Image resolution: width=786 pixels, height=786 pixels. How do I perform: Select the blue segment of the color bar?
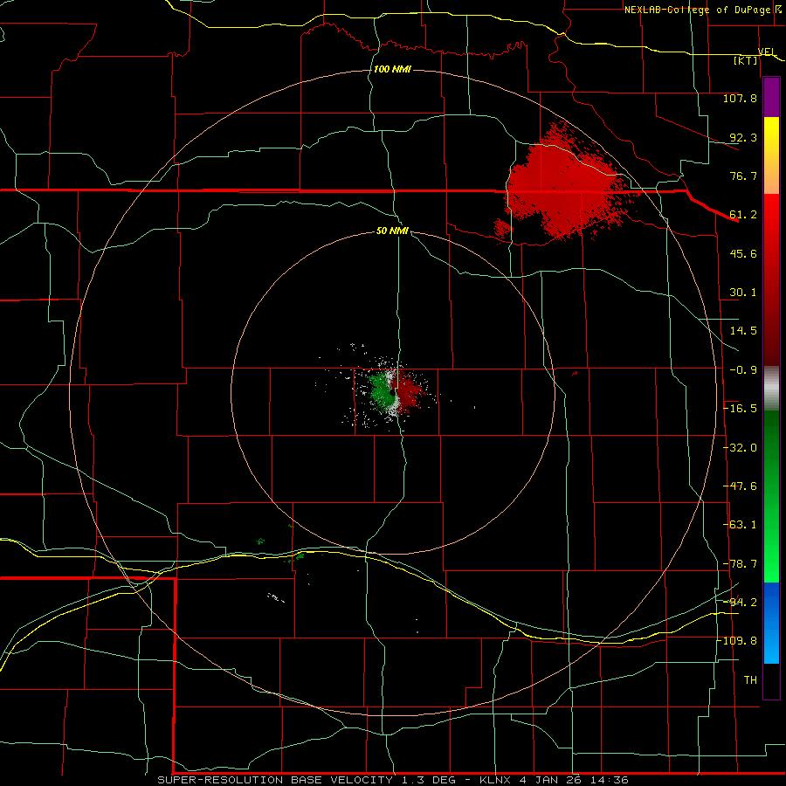tap(771, 623)
